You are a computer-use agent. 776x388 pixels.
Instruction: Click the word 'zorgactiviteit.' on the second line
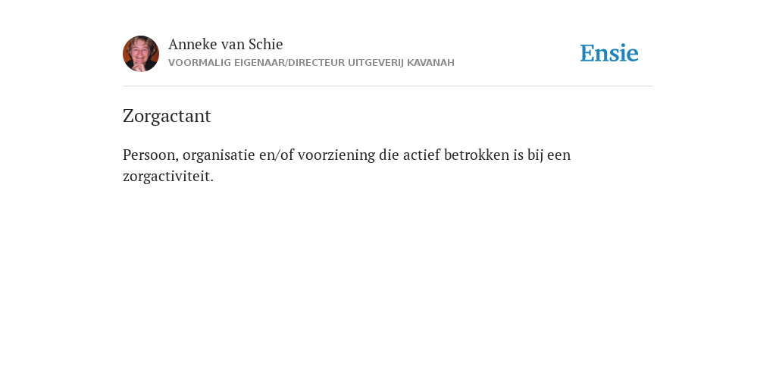(168, 177)
